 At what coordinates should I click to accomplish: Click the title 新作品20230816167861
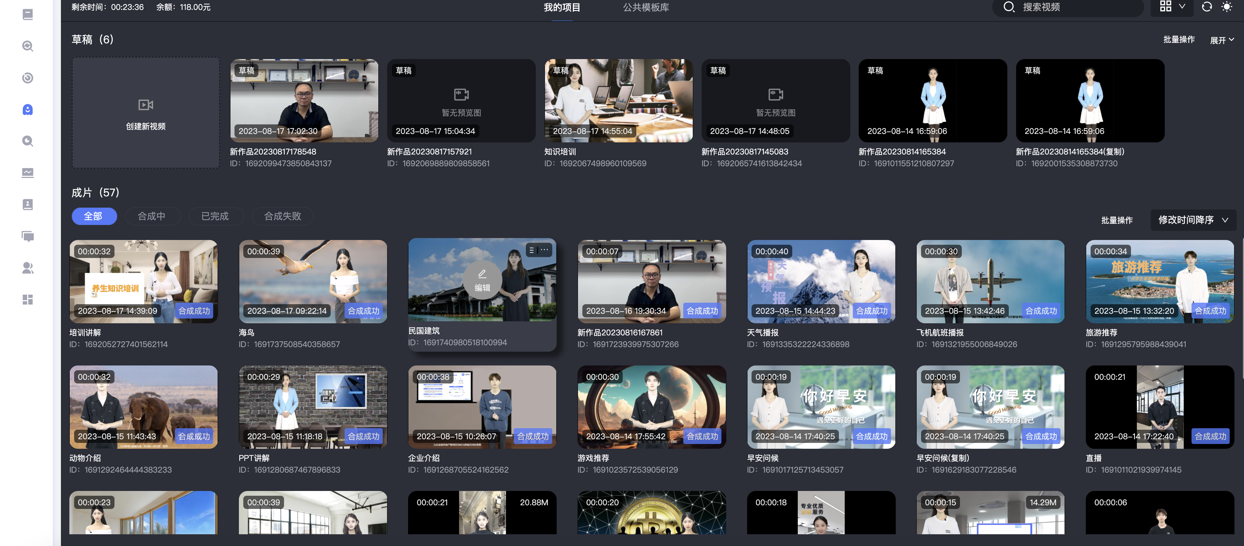tap(619, 332)
